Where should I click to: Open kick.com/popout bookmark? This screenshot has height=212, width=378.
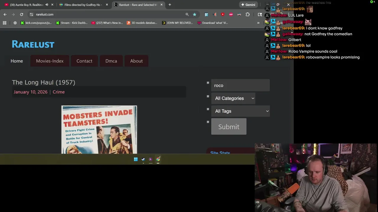(36, 23)
